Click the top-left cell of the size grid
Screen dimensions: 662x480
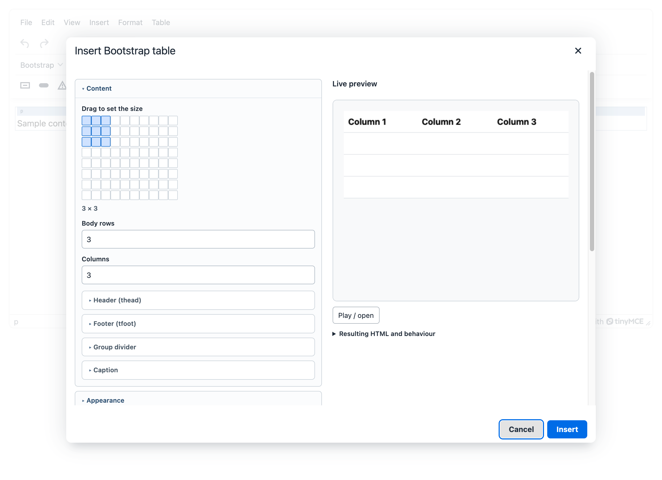(86, 121)
